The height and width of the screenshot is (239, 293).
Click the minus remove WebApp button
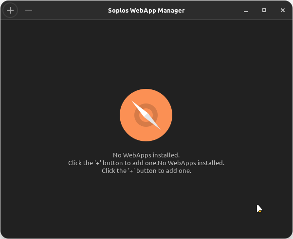pyautogui.click(x=29, y=10)
